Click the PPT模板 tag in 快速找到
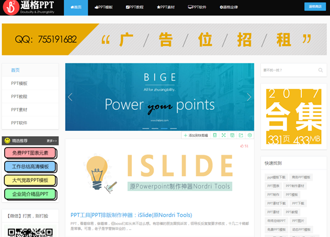Image resolution: width=330 pixels, height=237 pixels. [x=292, y=195]
